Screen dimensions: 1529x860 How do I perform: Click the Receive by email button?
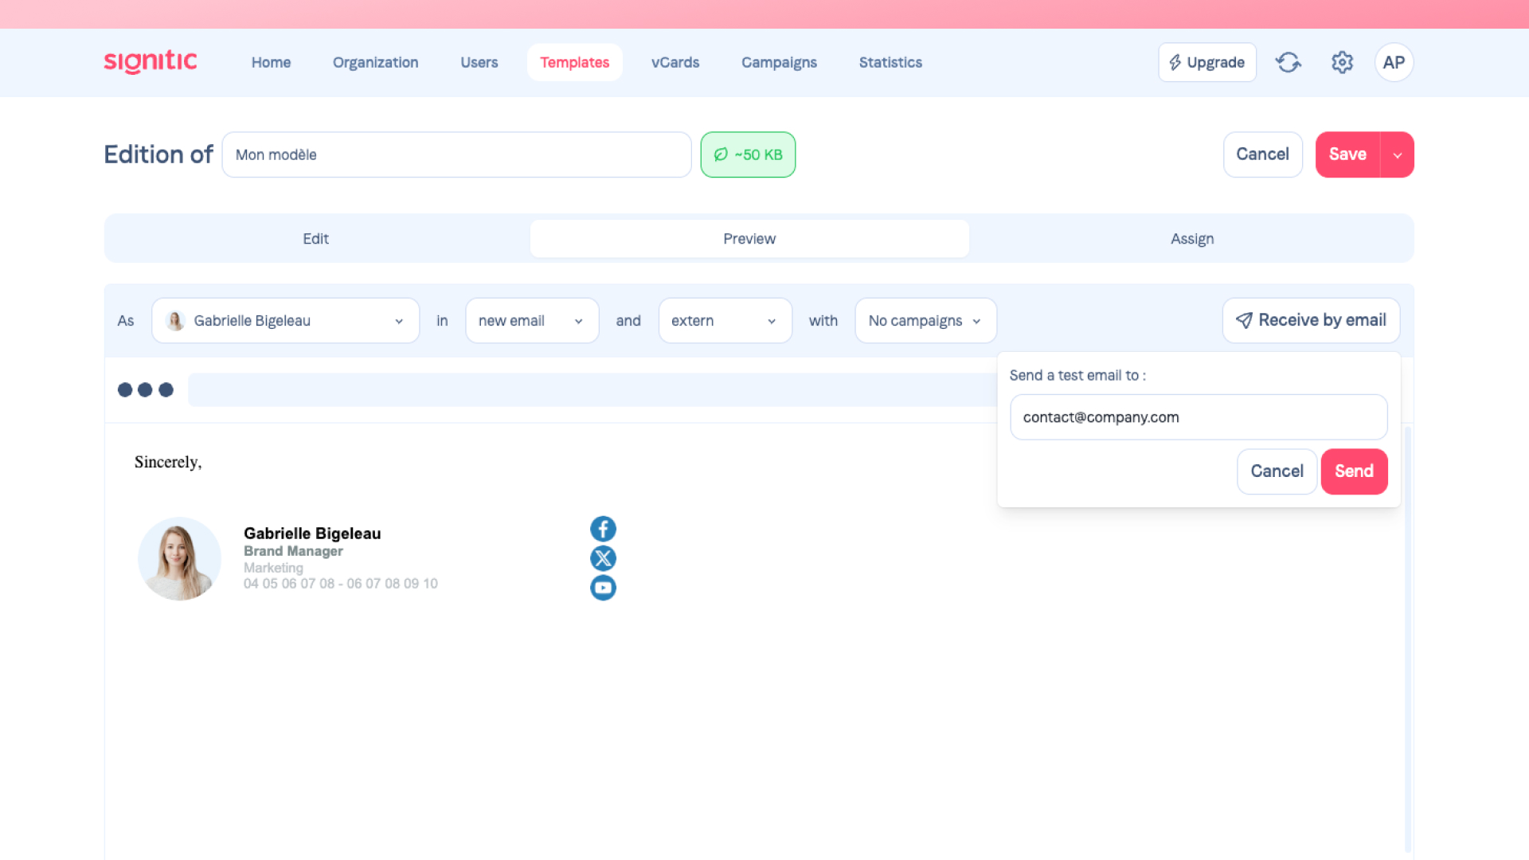click(1311, 320)
